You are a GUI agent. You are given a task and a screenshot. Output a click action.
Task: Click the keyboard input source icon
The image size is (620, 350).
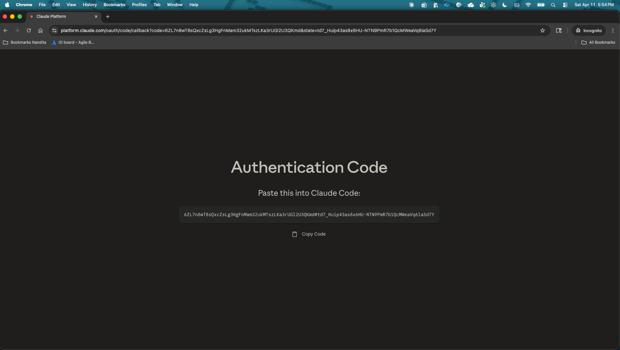(x=517, y=5)
